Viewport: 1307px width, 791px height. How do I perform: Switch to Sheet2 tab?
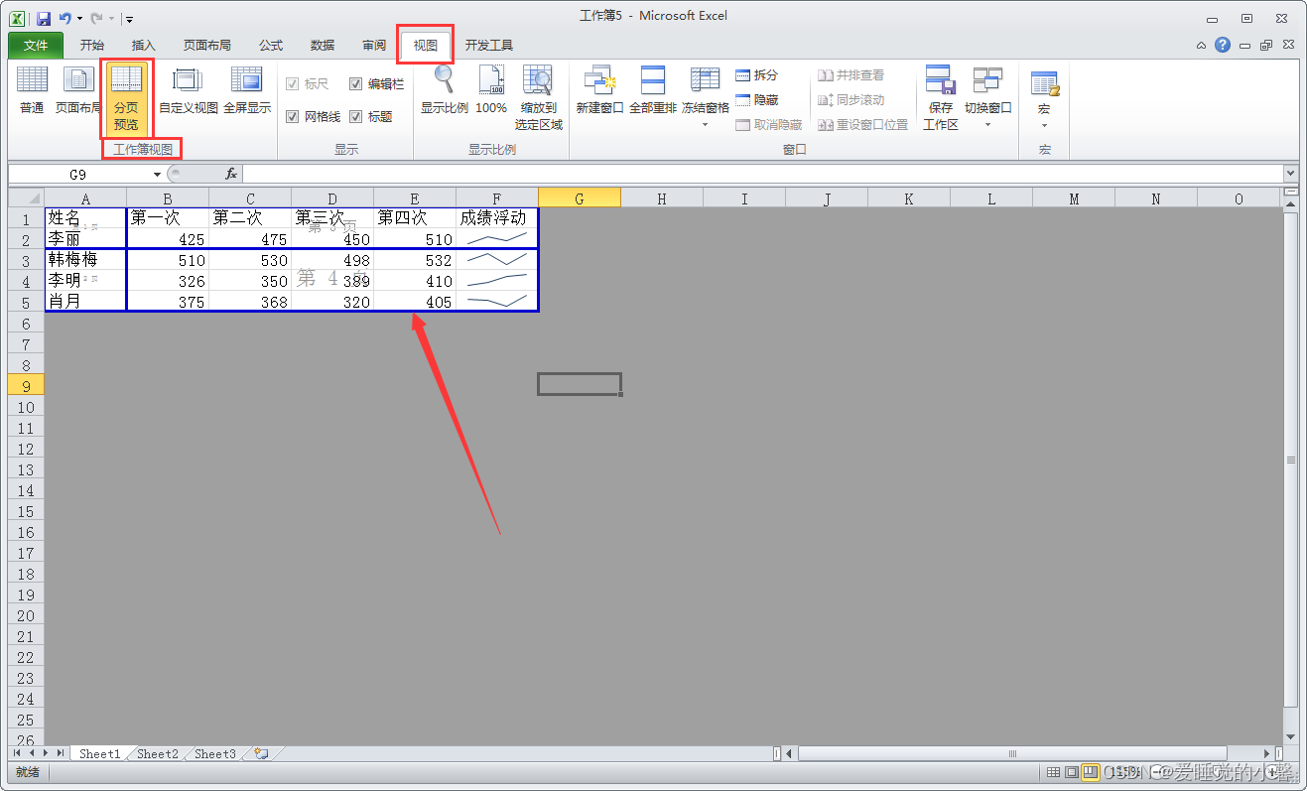[x=157, y=754]
